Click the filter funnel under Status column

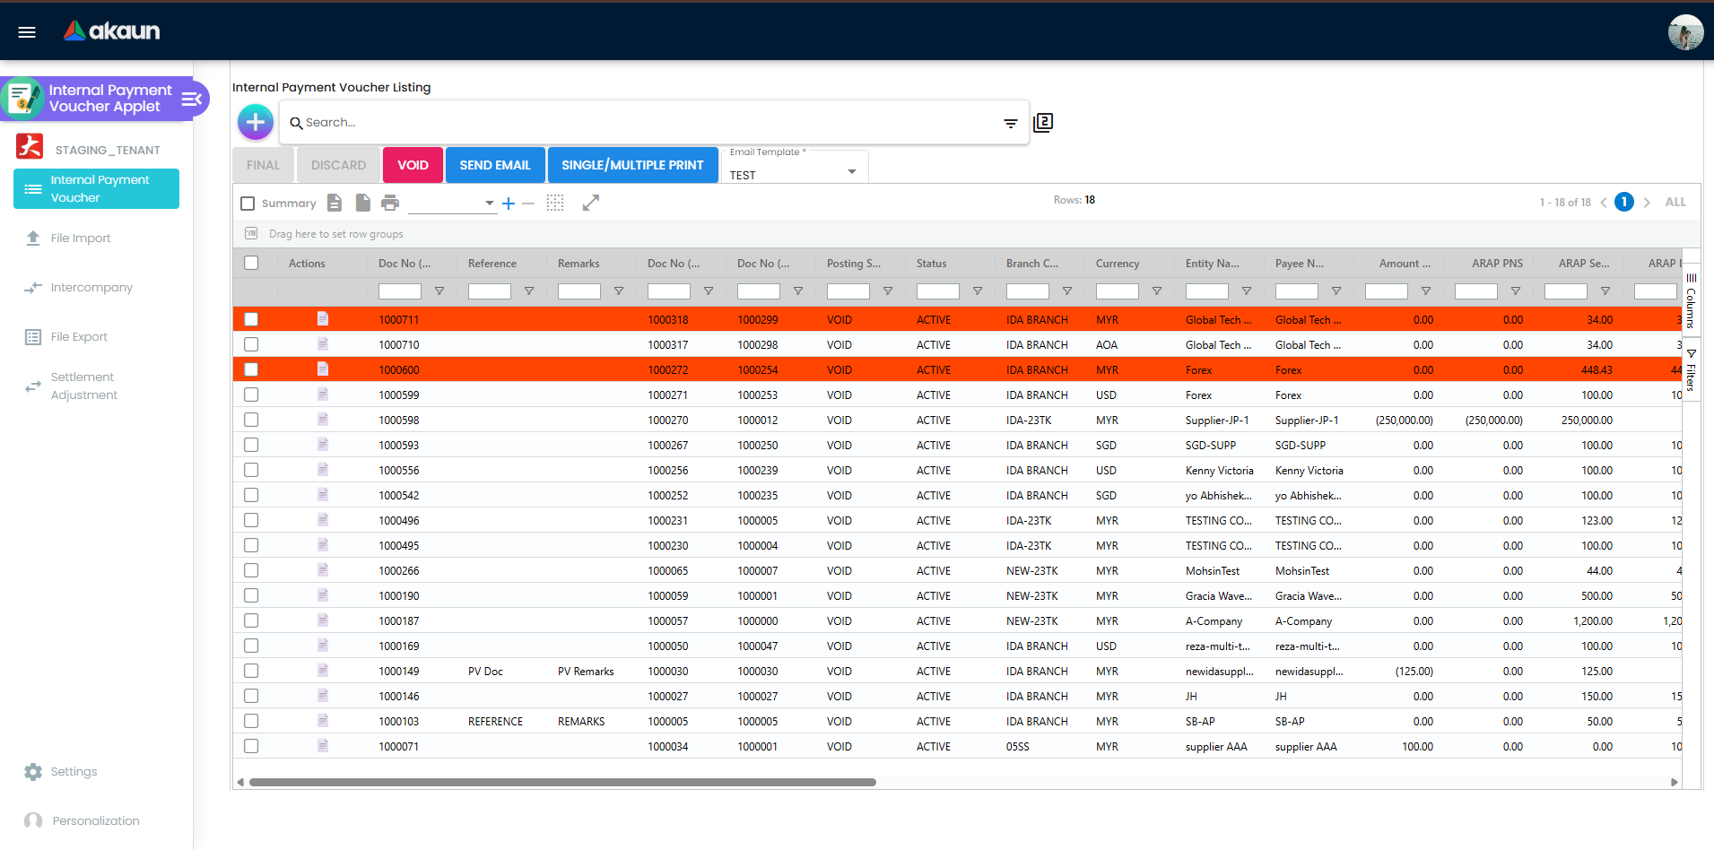(x=978, y=291)
